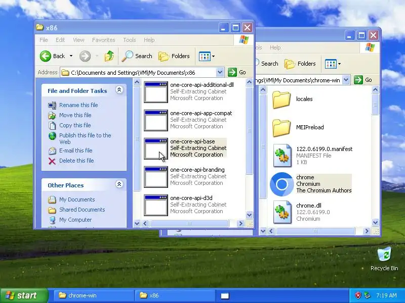Open Search in the x86 window
This screenshot has width=405, height=303.
[137, 56]
